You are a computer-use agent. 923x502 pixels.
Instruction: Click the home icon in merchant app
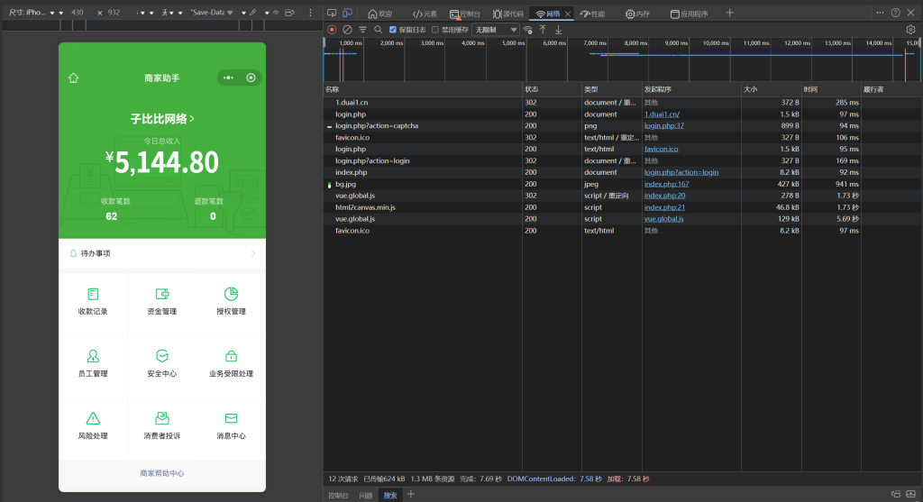click(74, 78)
